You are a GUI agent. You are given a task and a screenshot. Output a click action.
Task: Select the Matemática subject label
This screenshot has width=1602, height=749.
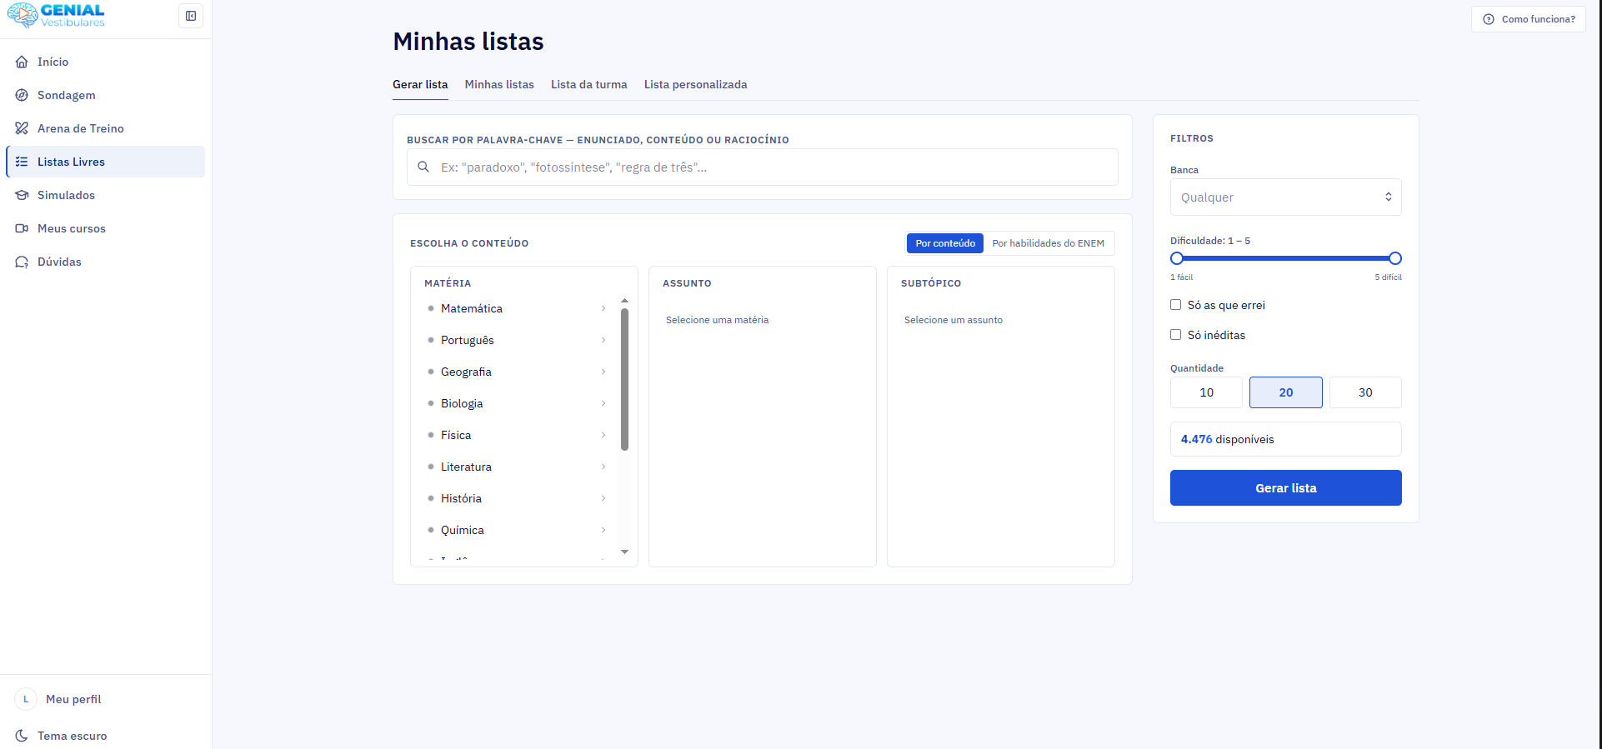[x=472, y=308]
